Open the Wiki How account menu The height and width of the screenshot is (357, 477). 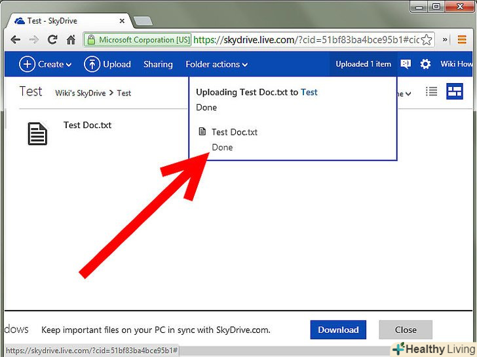(456, 64)
